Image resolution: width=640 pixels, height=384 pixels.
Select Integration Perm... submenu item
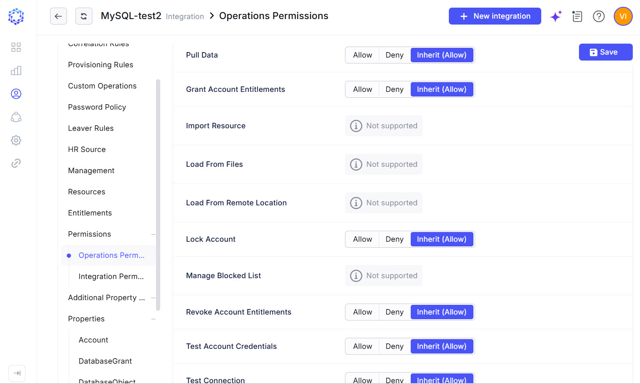click(111, 276)
